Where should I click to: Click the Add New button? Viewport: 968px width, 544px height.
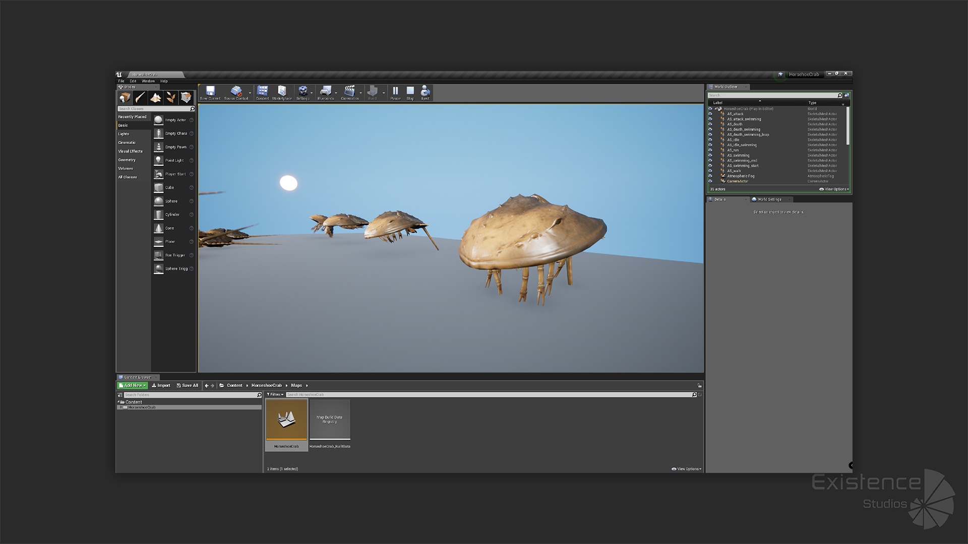click(132, 385)
